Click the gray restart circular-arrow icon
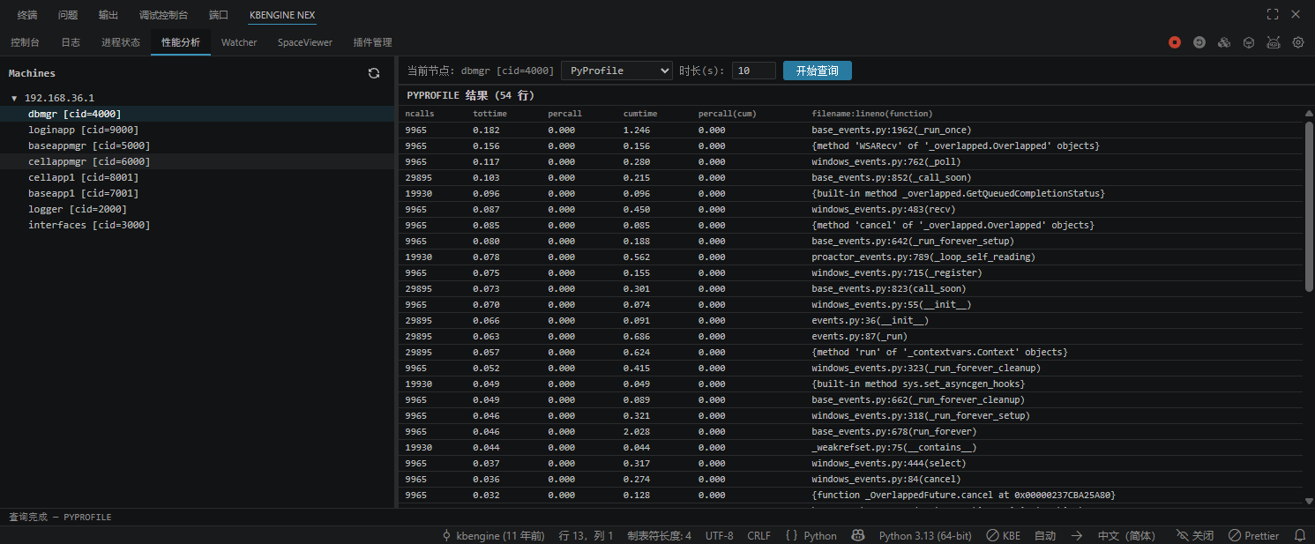 point(1199,42)
